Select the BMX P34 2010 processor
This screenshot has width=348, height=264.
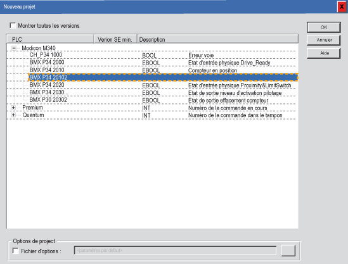47,70
